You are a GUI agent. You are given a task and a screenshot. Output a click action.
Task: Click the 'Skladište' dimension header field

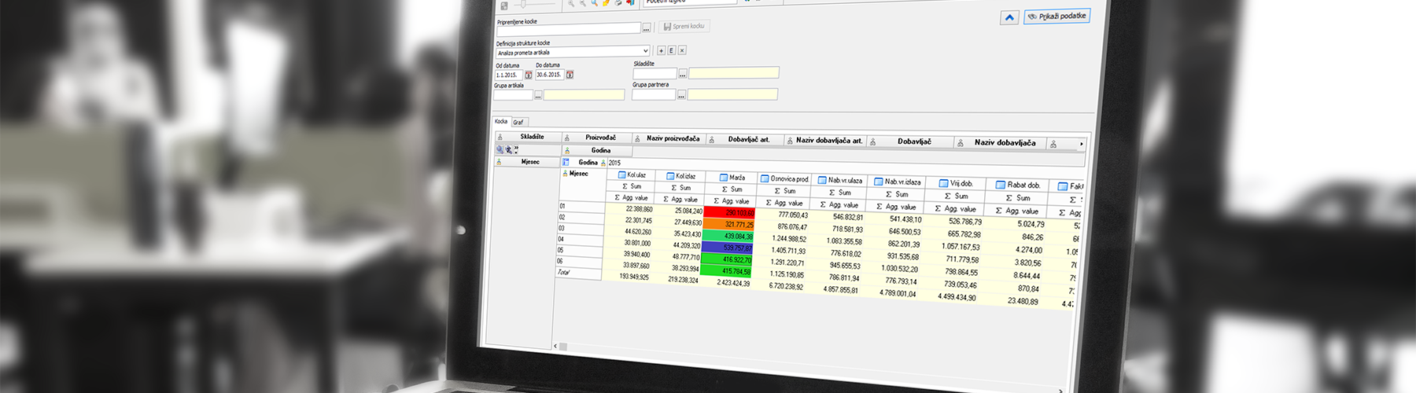tap(532, 137)
